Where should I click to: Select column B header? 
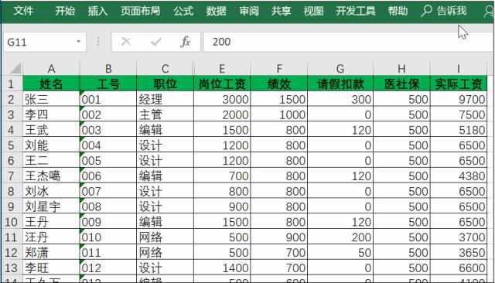point(108,69)
